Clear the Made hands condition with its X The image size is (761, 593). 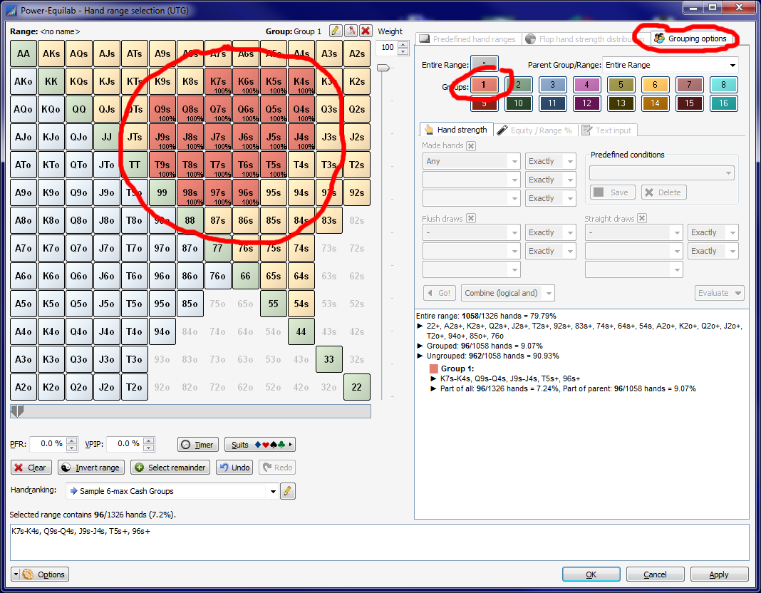(471, 145)
